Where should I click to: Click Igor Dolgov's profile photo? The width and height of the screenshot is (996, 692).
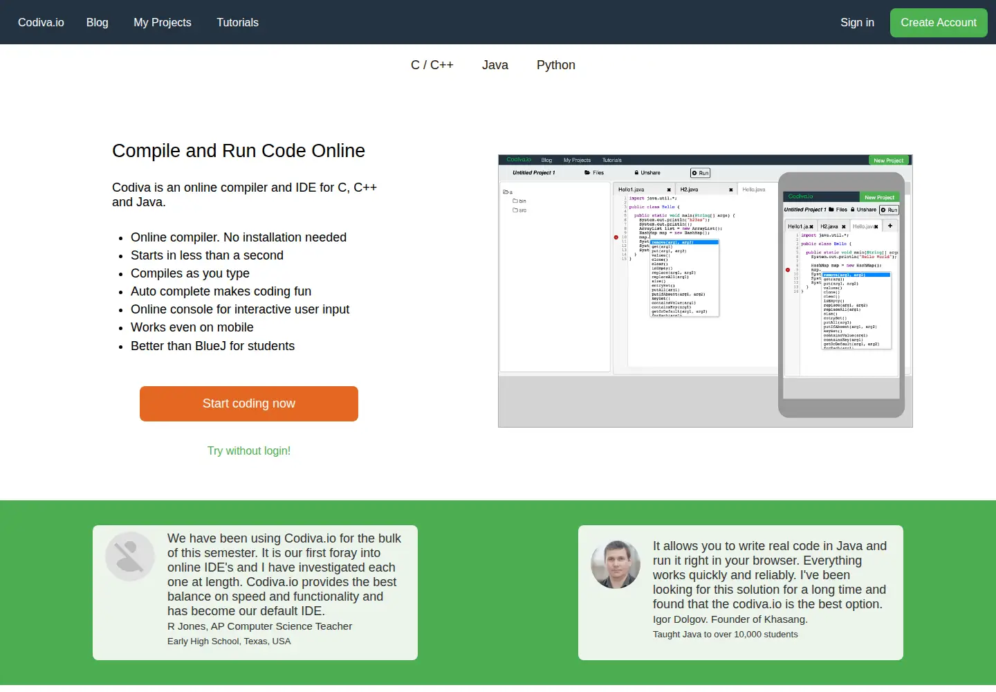click(x=616, y=564)
